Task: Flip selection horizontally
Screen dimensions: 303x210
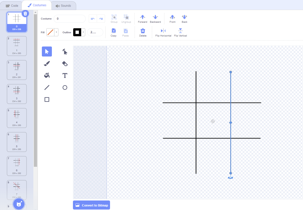Action: point(163,32)
